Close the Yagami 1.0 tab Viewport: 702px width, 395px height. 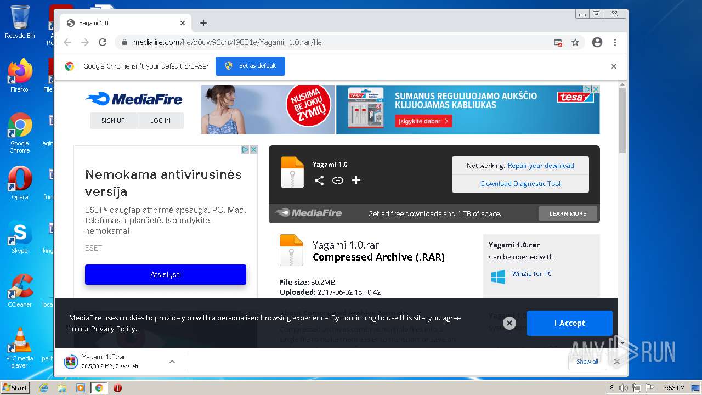[183, 23]
